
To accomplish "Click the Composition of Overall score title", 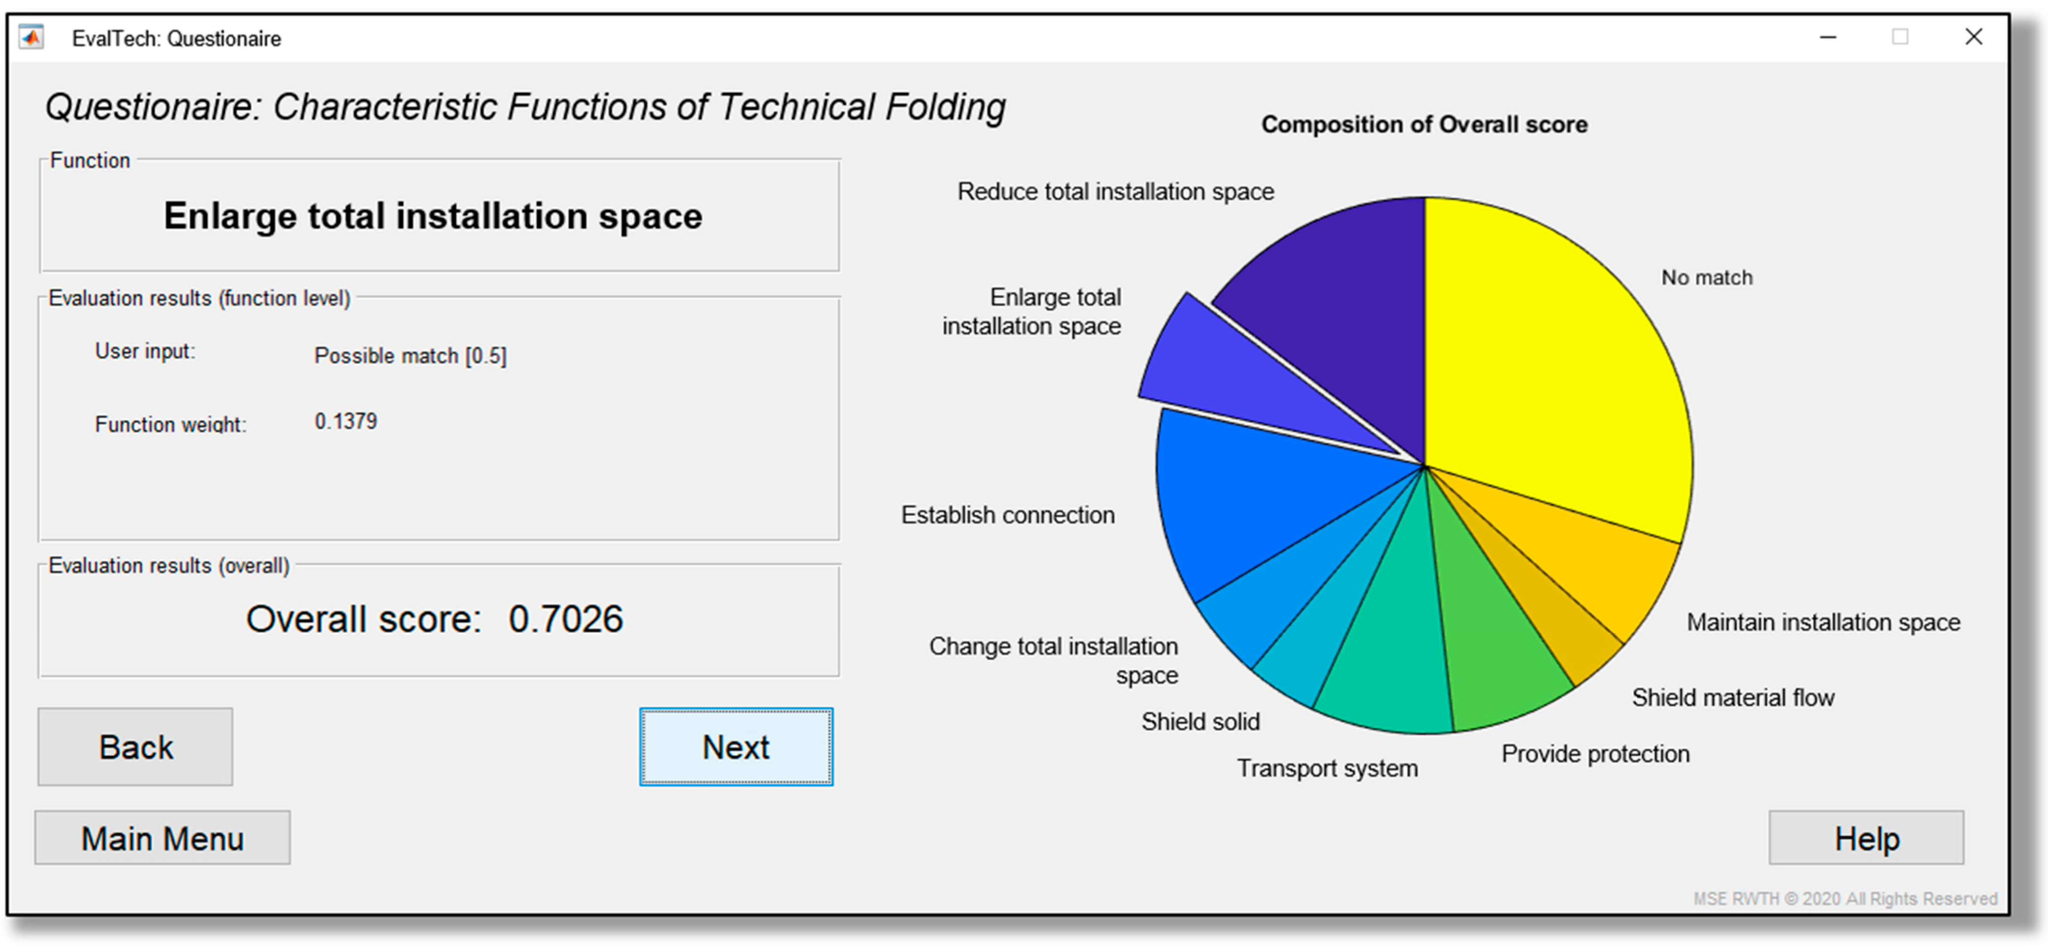I will 1424,125.
